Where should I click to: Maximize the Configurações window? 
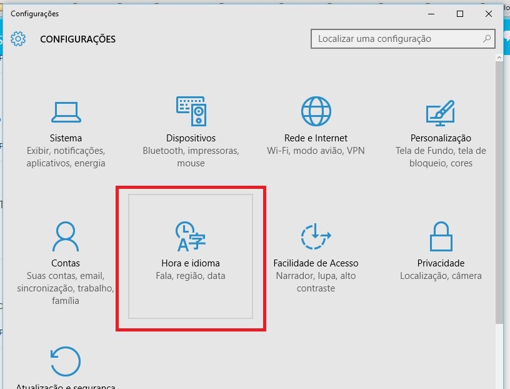click(460, 14)
